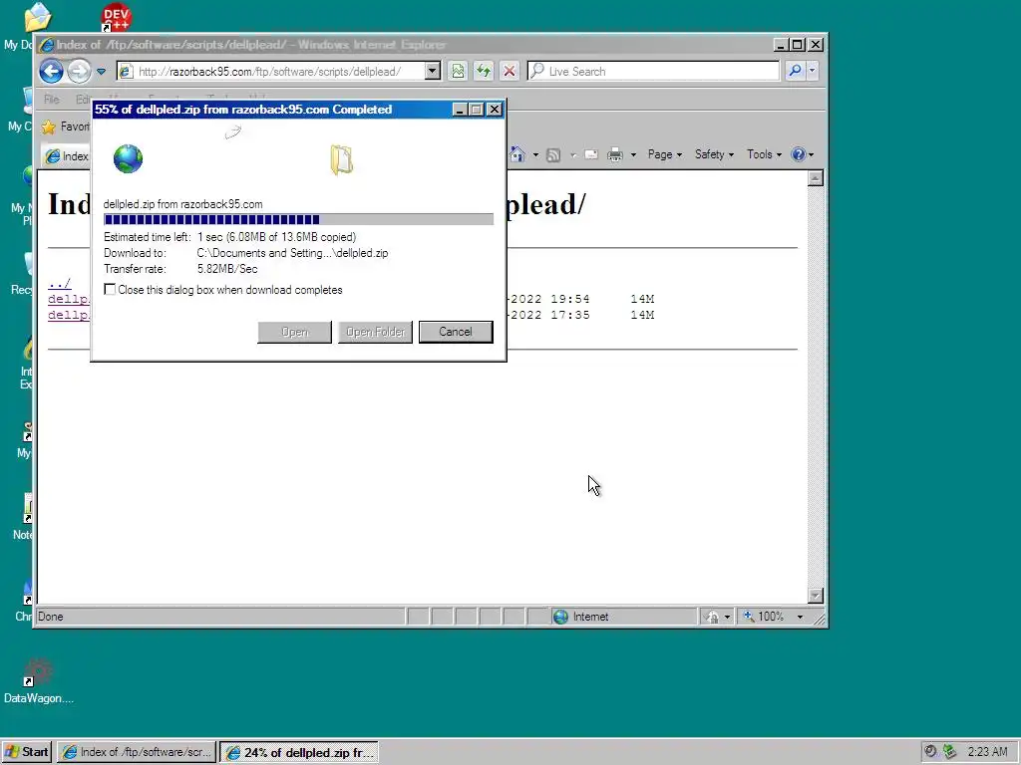The width and height of the screenshot is (1021, 765).
Task: Click the URL address bar
Action: click(x=270, y=71)
